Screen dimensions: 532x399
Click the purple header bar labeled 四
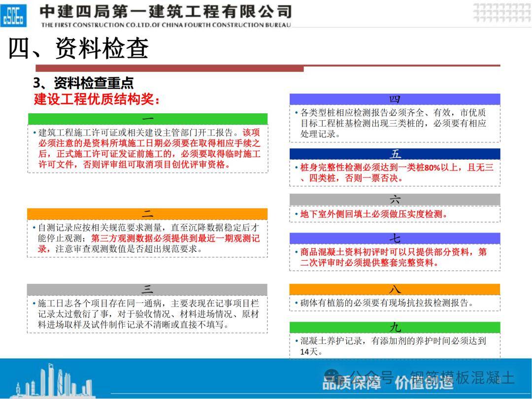tap(395, 99)
